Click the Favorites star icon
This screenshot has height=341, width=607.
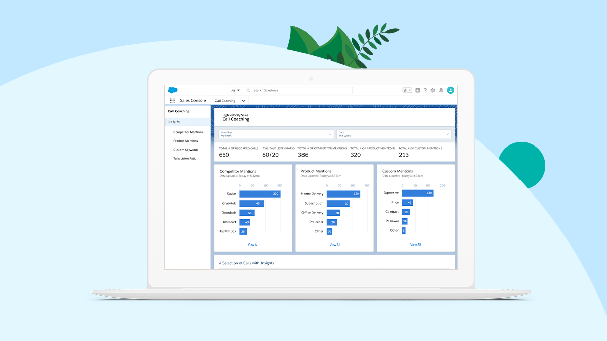pos(405,90)
